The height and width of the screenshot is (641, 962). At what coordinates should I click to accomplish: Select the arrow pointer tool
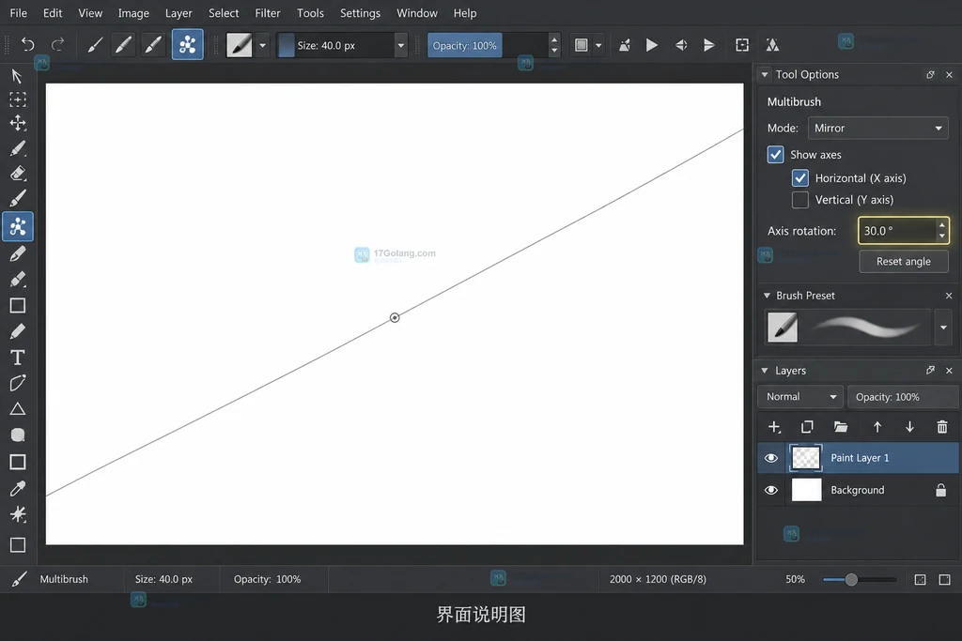tap(17, 76)
